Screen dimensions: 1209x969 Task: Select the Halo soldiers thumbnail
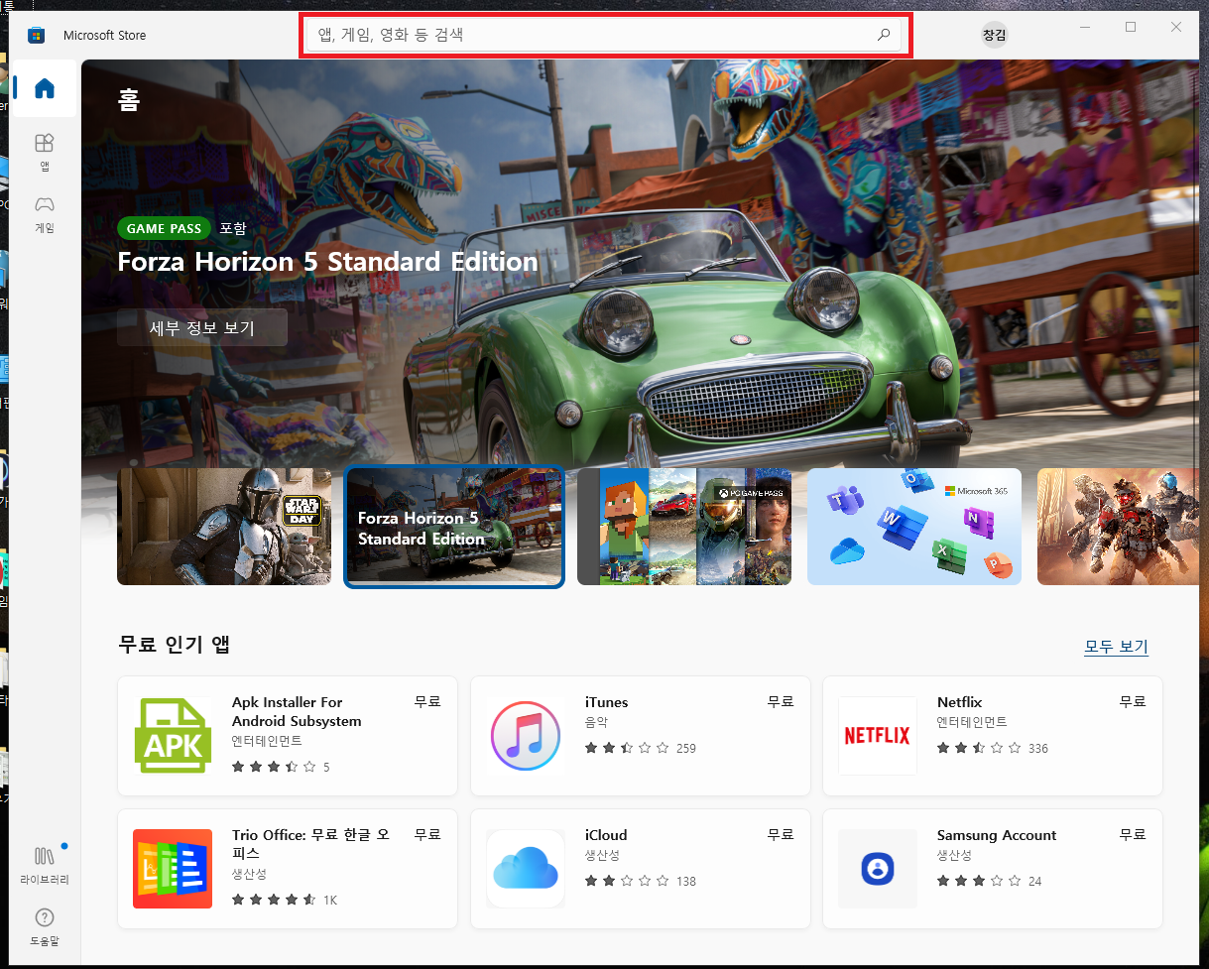click(x=1118, y=527)
